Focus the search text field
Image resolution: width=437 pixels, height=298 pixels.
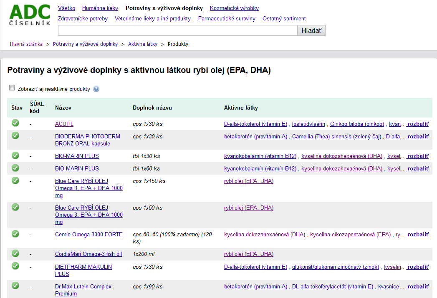tap(178, 30)
